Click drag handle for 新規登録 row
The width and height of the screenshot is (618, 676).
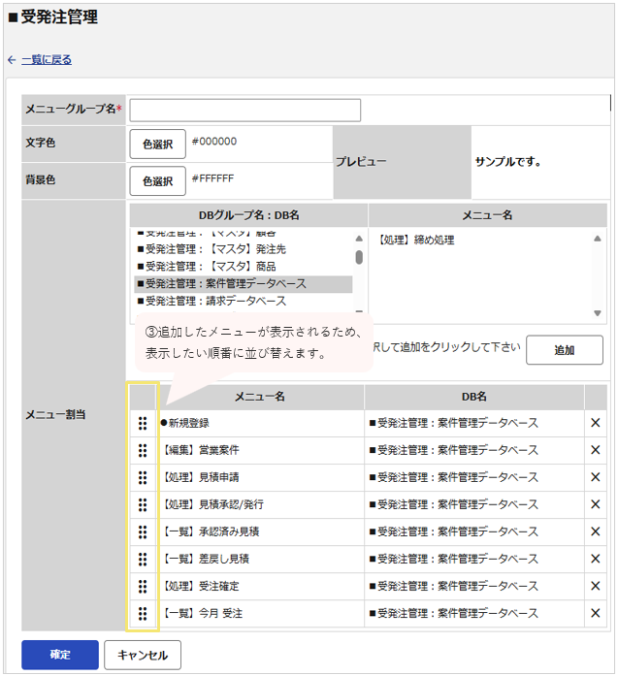143,424
